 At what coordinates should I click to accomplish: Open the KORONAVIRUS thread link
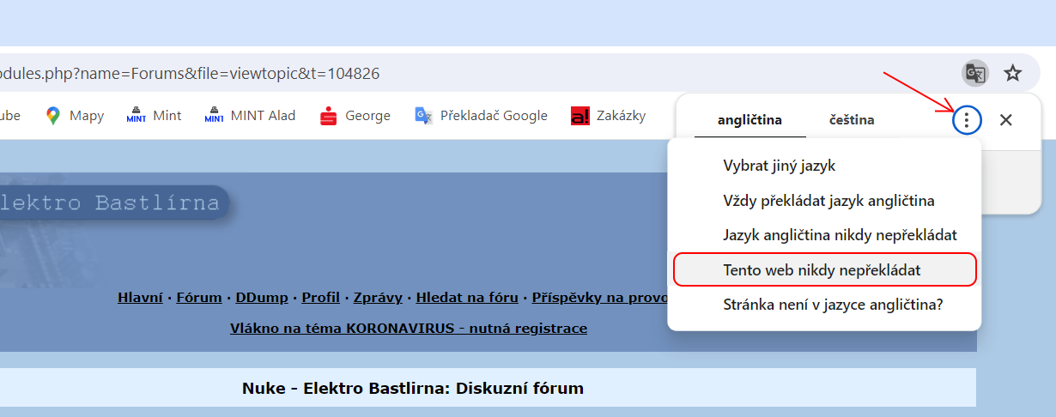409,328
